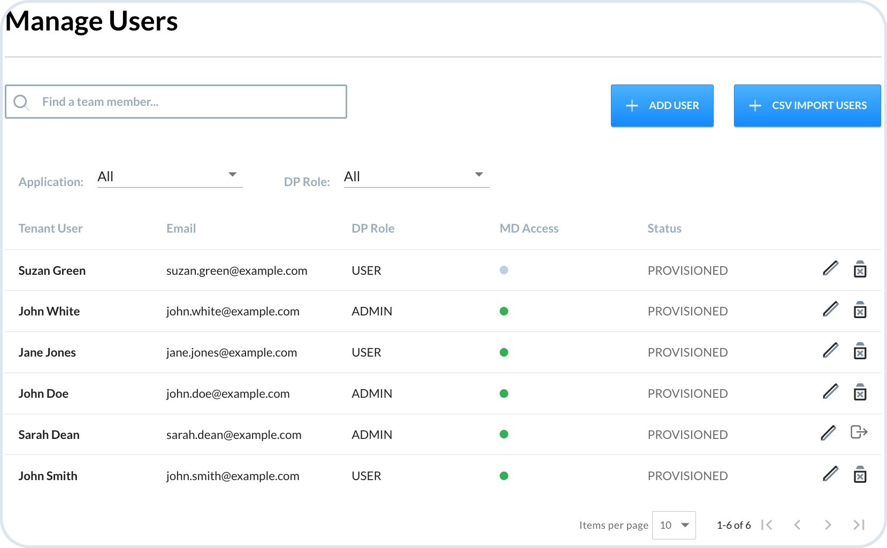Go to first page of users
887x548 pixels.
[767, 525]
